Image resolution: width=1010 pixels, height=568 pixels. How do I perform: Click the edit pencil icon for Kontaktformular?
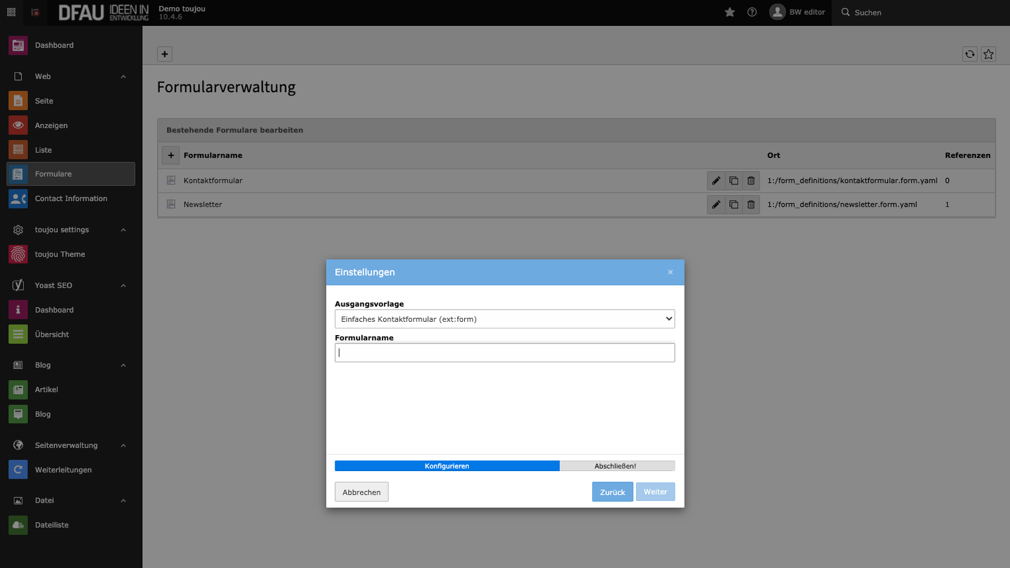click(716, 180)
